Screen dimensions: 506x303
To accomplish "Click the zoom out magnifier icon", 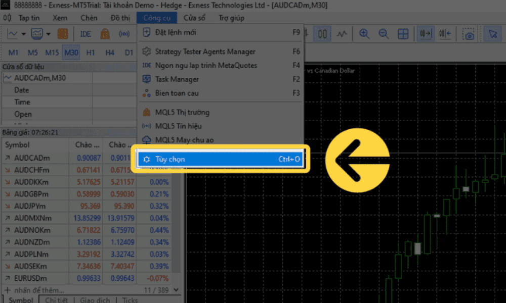I will 383,34.
